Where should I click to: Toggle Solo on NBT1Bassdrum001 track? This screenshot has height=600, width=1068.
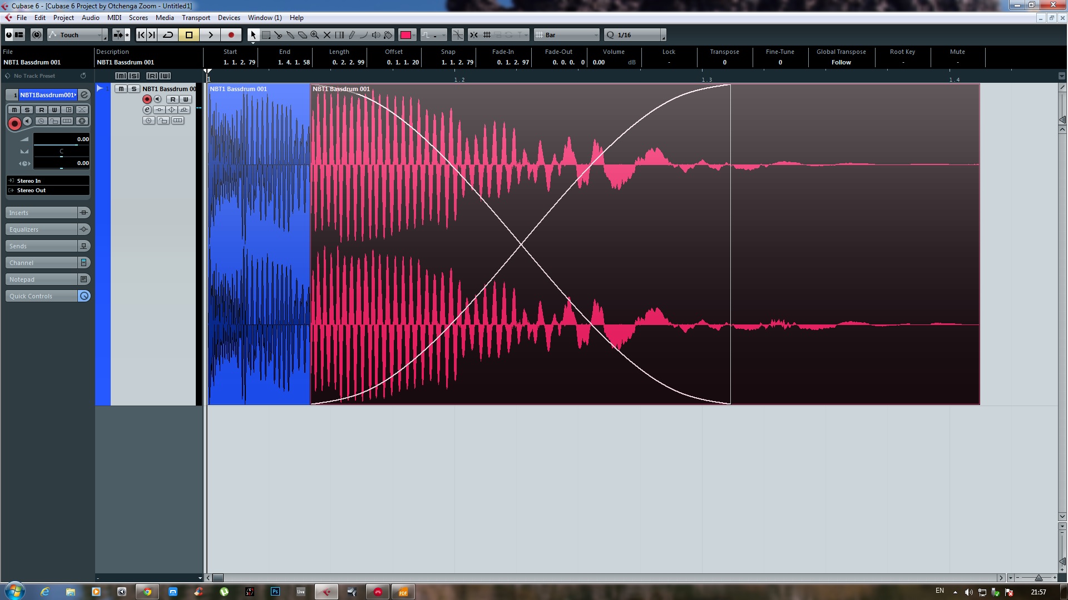coord(26,110)
